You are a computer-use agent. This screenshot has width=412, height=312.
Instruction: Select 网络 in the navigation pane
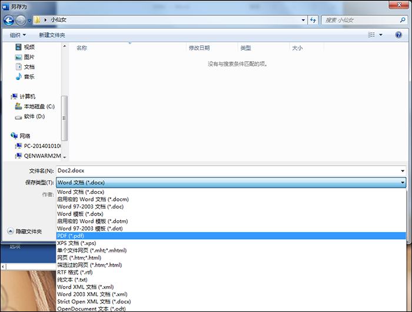[x=21, y=136]
